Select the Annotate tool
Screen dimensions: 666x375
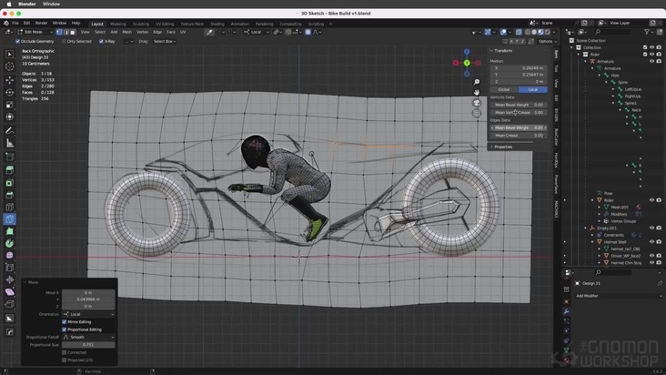tap(9, 131)
